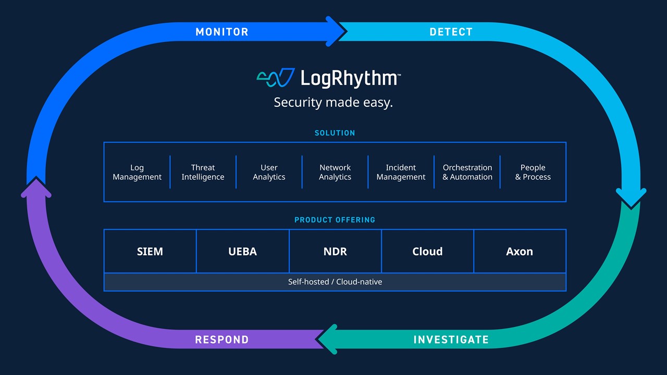Select Incident Management solution item
The width and height of the screenshot is (667, 375).
tap(401, 172)
